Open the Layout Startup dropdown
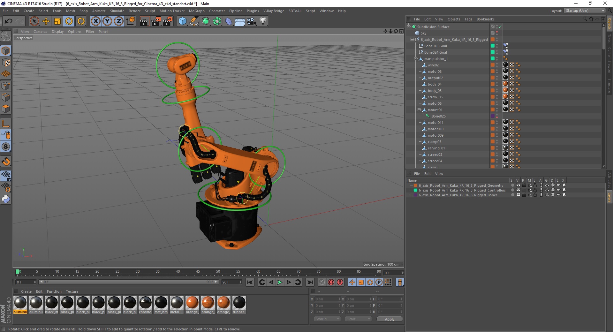 [x=584, y=11]
